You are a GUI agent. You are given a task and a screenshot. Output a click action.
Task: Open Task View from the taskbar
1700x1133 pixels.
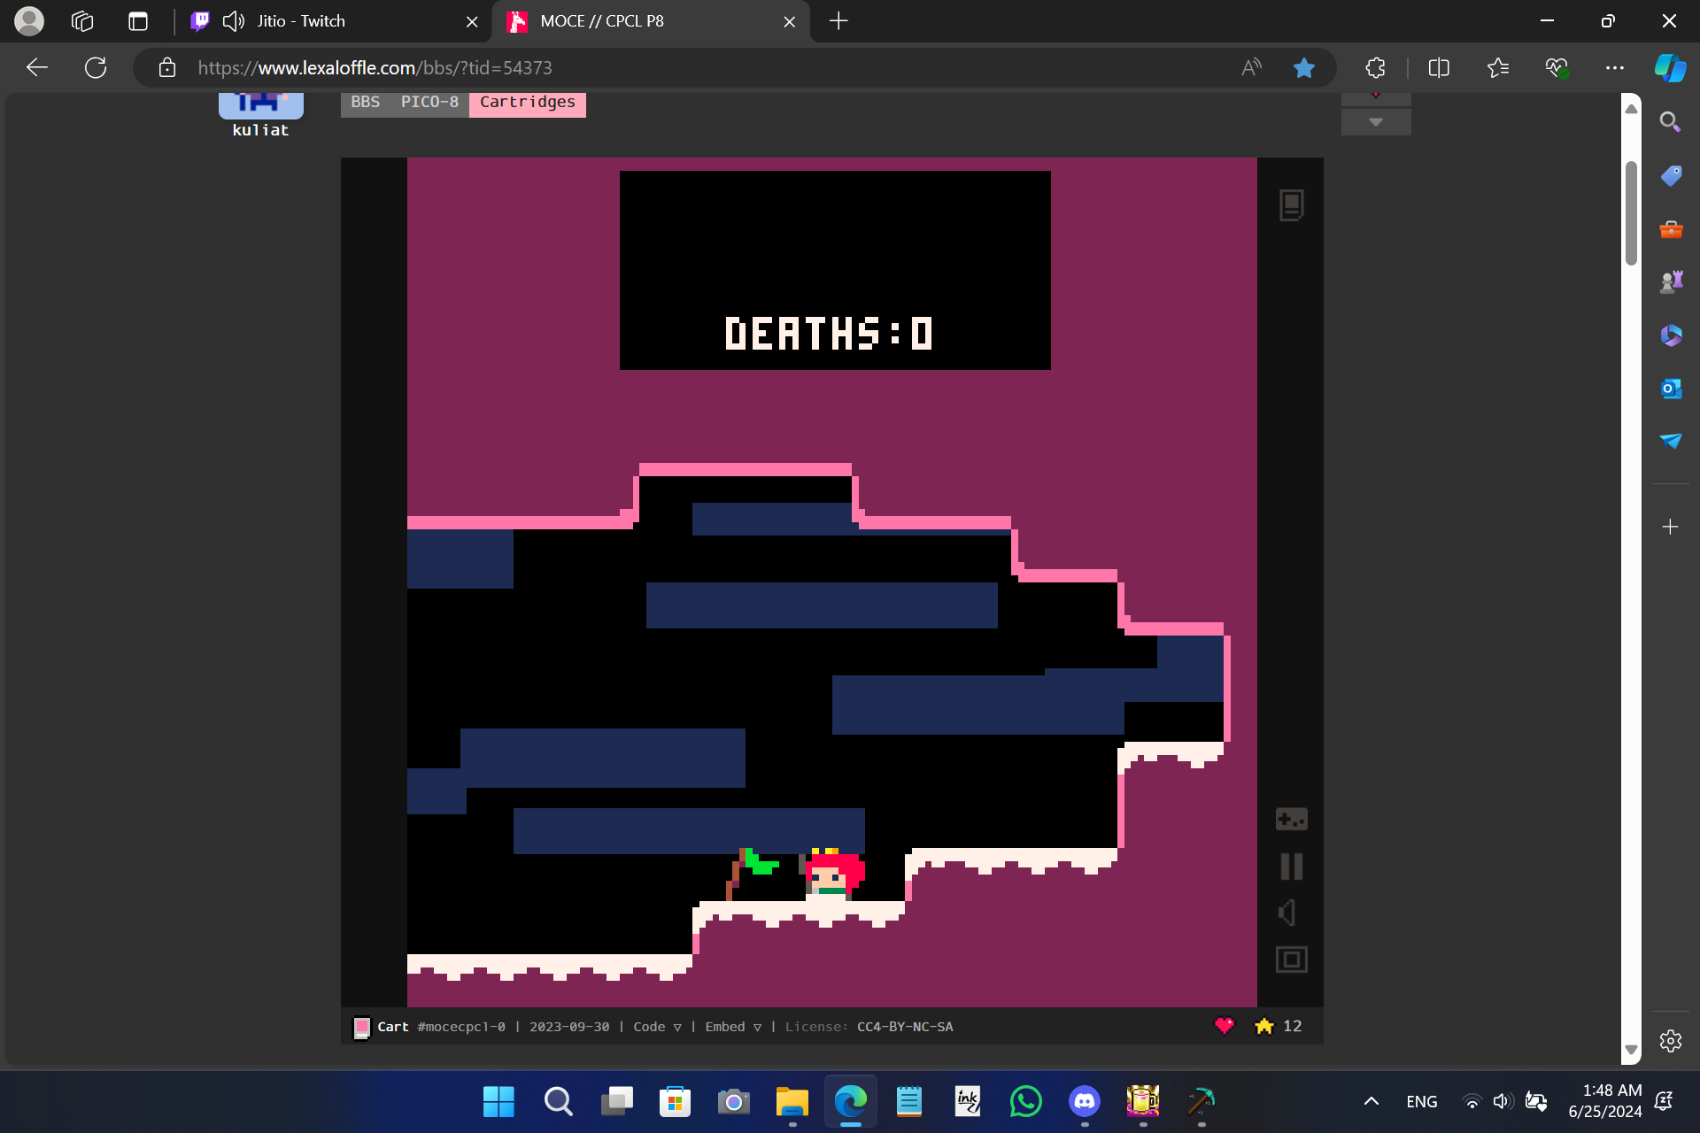point(616,1102)
